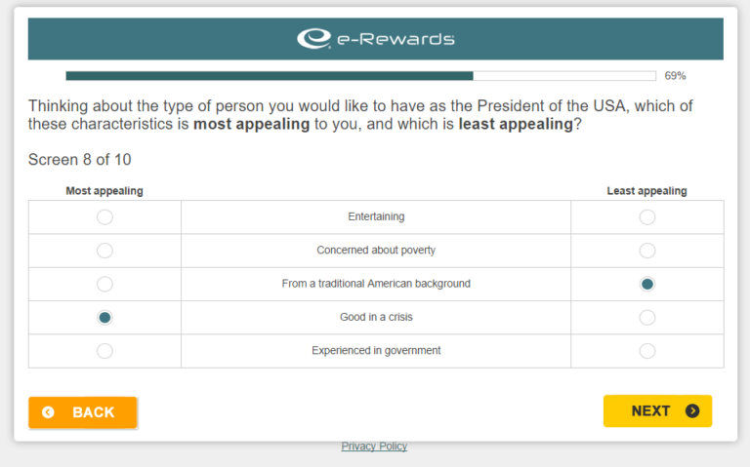Pick Experienced in government as most appealing

pyautogui.click(x=104, y=351)
